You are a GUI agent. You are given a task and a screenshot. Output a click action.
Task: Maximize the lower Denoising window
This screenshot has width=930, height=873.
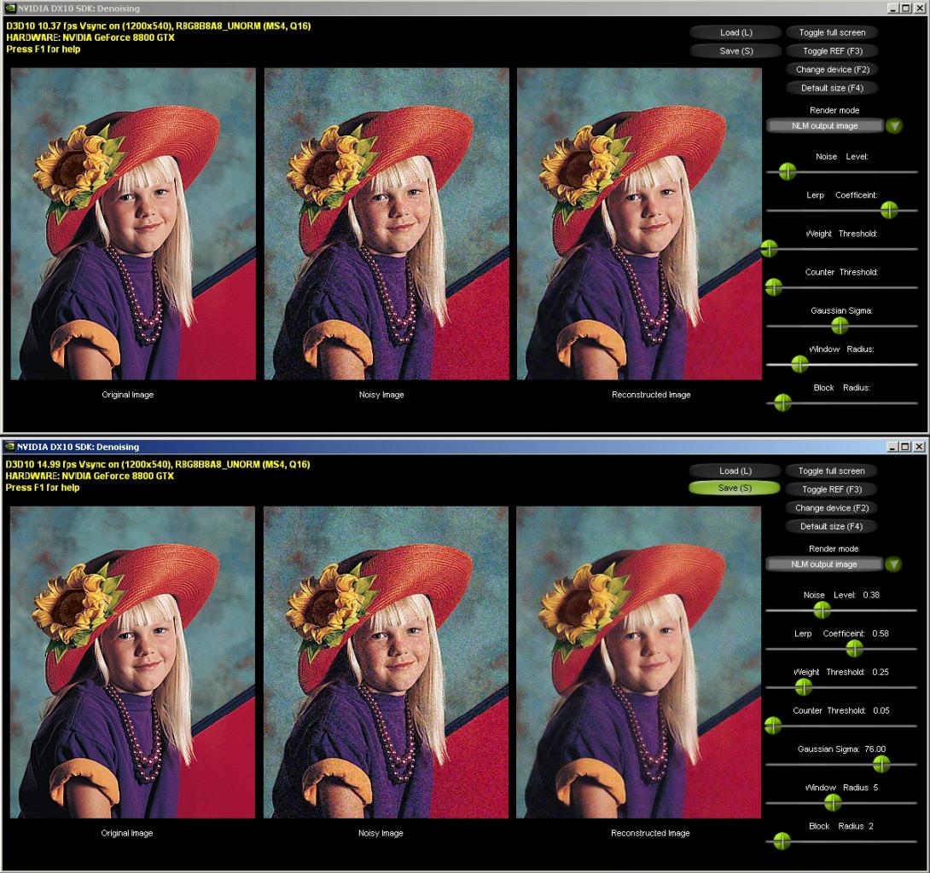pos(905,446)
